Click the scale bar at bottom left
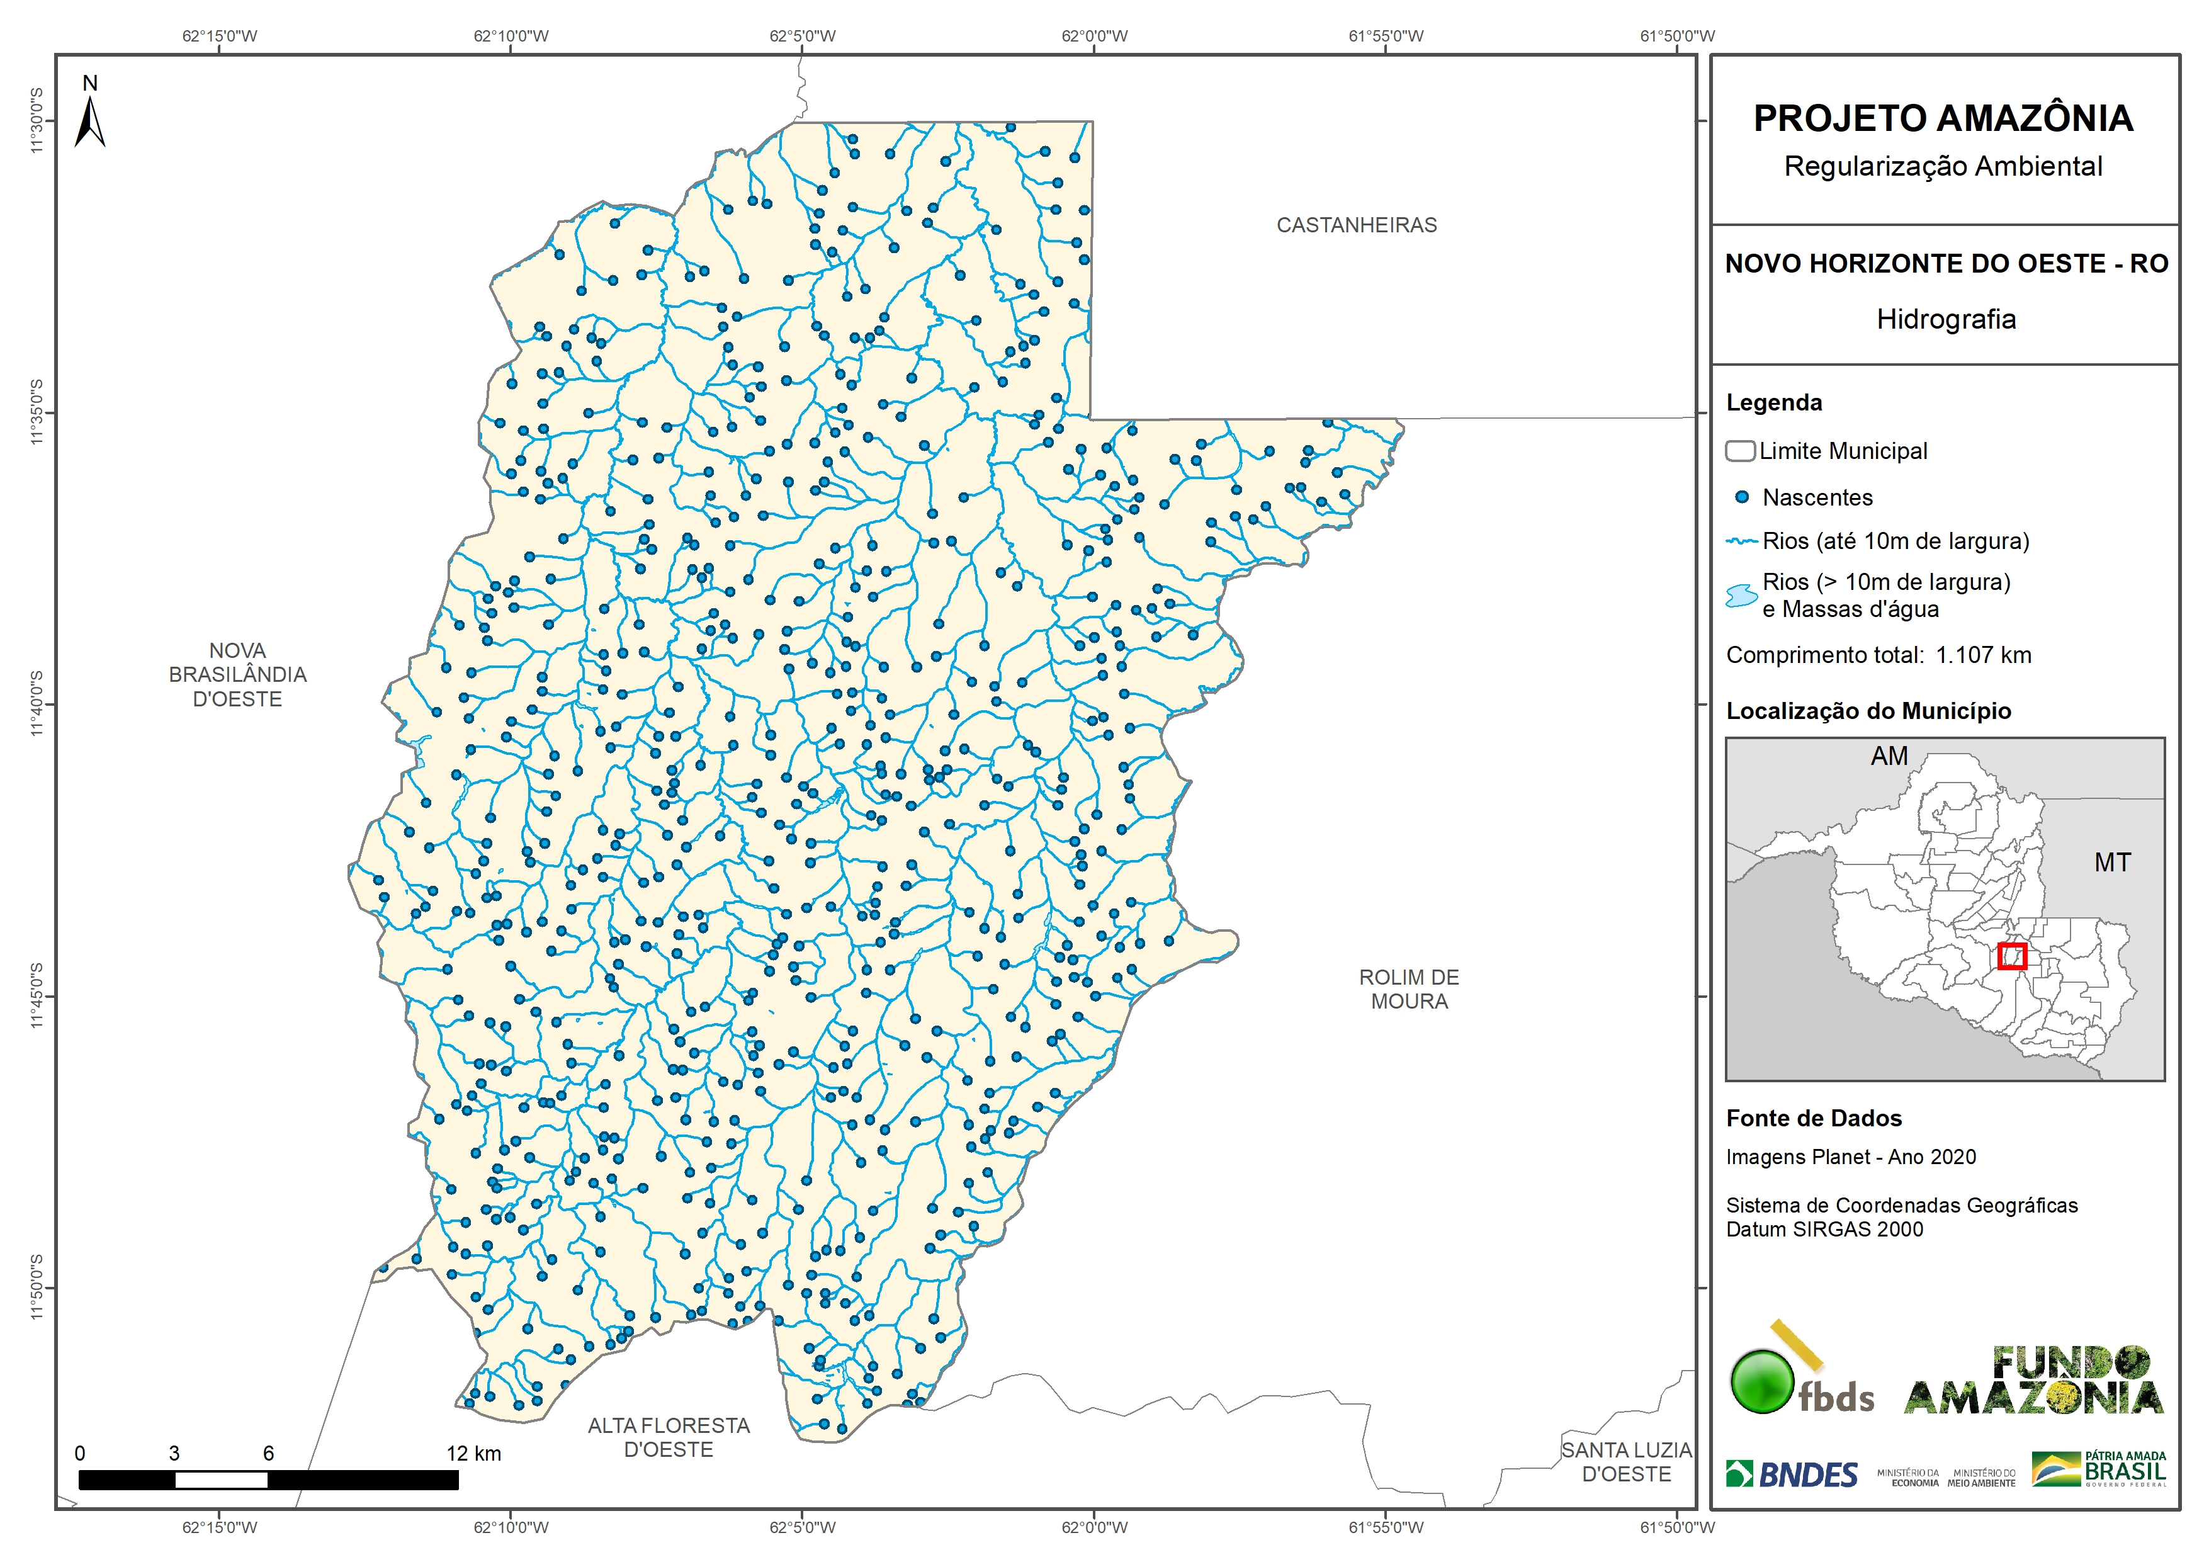 click(x=268, y=1480)
